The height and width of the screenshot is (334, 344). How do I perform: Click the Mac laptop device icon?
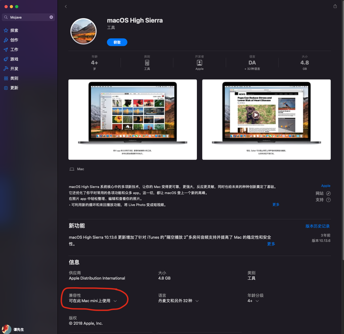click(72, 169)
